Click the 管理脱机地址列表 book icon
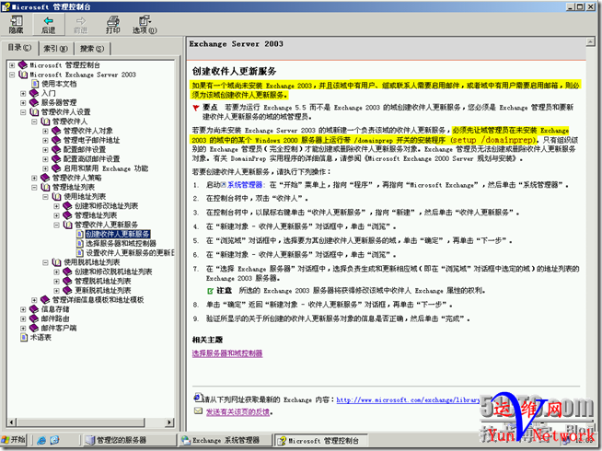Screen dimensions: 602x451 [67, 281]
